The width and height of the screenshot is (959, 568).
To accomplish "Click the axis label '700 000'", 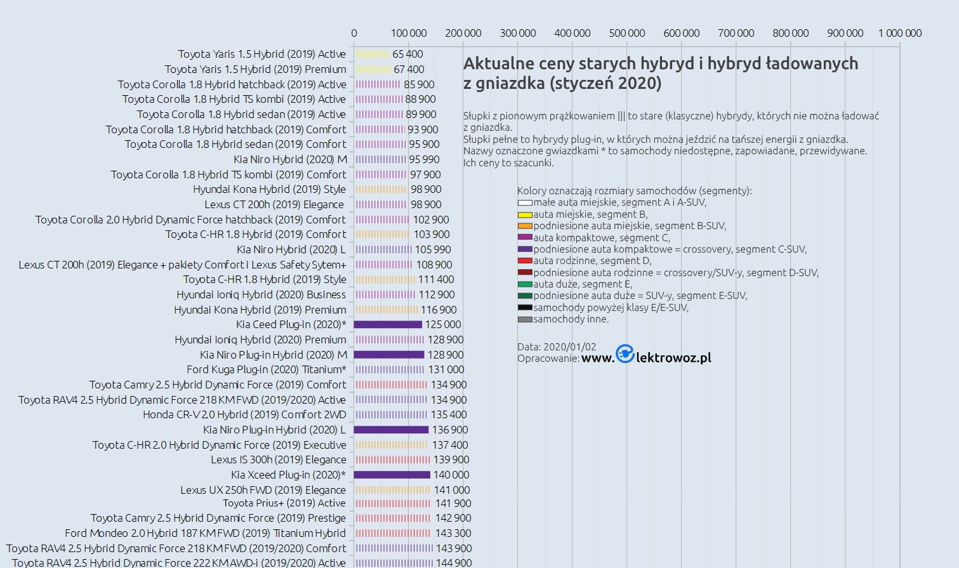I will pos(736,33).
